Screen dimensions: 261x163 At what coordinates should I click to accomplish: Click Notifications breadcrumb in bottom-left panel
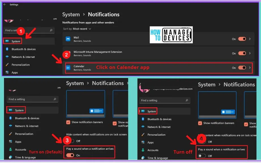pyautogui.click(x=108, y=83)
